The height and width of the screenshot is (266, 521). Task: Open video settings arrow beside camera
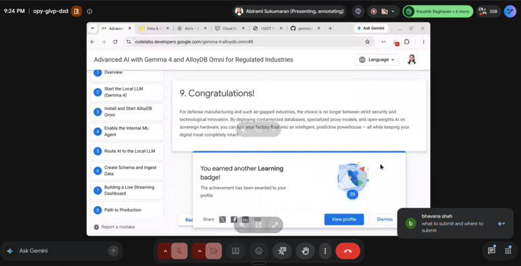click(198, 251)
